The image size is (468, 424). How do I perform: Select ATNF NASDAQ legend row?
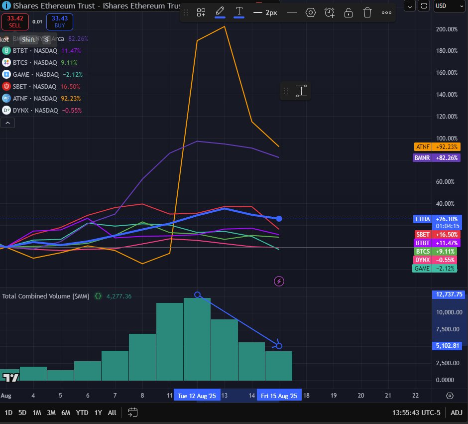(42, 99)
